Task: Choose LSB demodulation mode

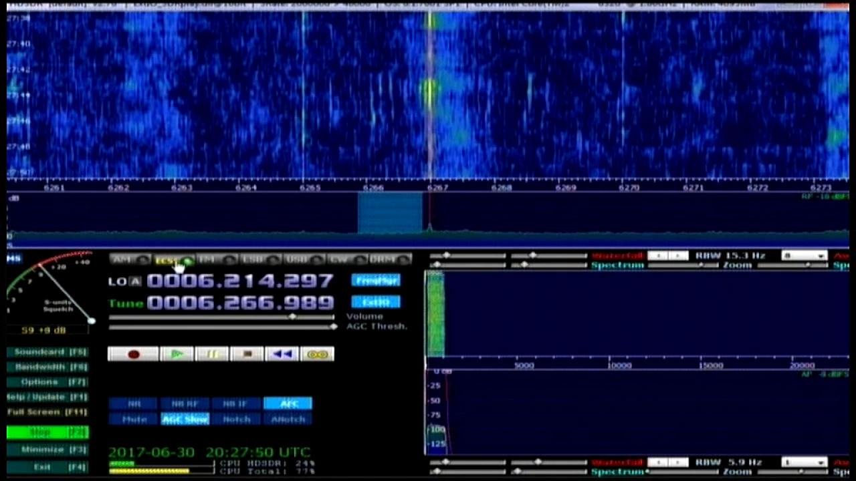Action: [261, 259]
